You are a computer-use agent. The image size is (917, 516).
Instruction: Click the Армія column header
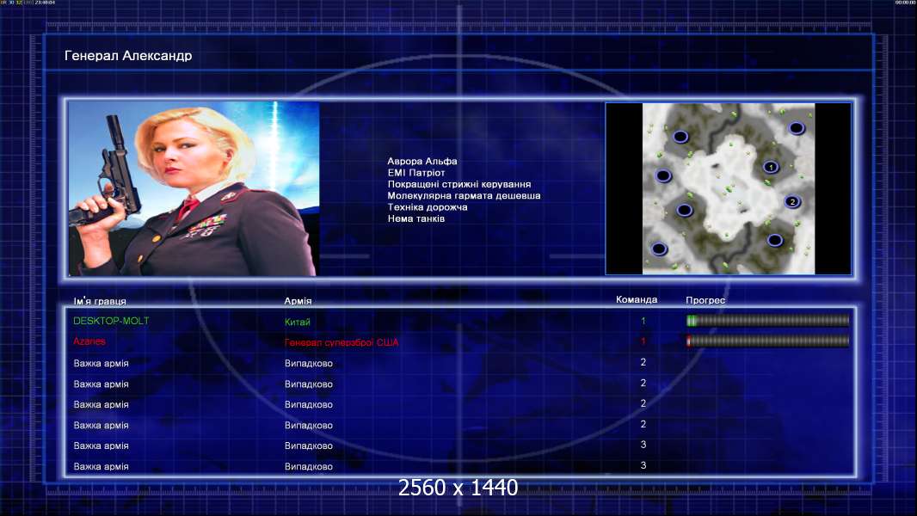click(298, 301)
